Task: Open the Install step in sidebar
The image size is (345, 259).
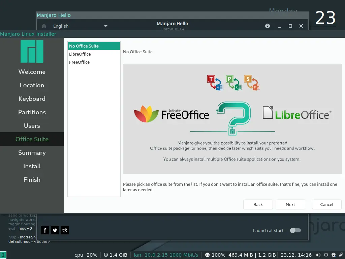Action: (x=32, y=166)
